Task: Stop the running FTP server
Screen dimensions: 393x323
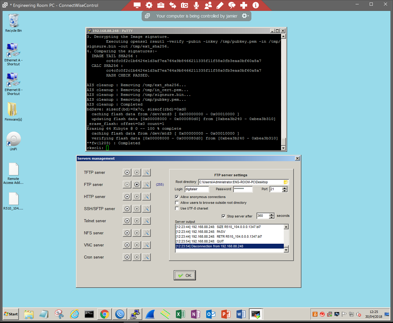Action: pyautogui.click(x=137, y=185)
